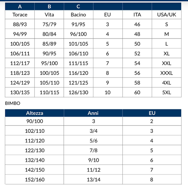Image resolution: width=188 pixels, height=188 pixels.
Task: Select the "130/135" chest measurement cell
Action: pyautogui.click(x=20, y=92)
